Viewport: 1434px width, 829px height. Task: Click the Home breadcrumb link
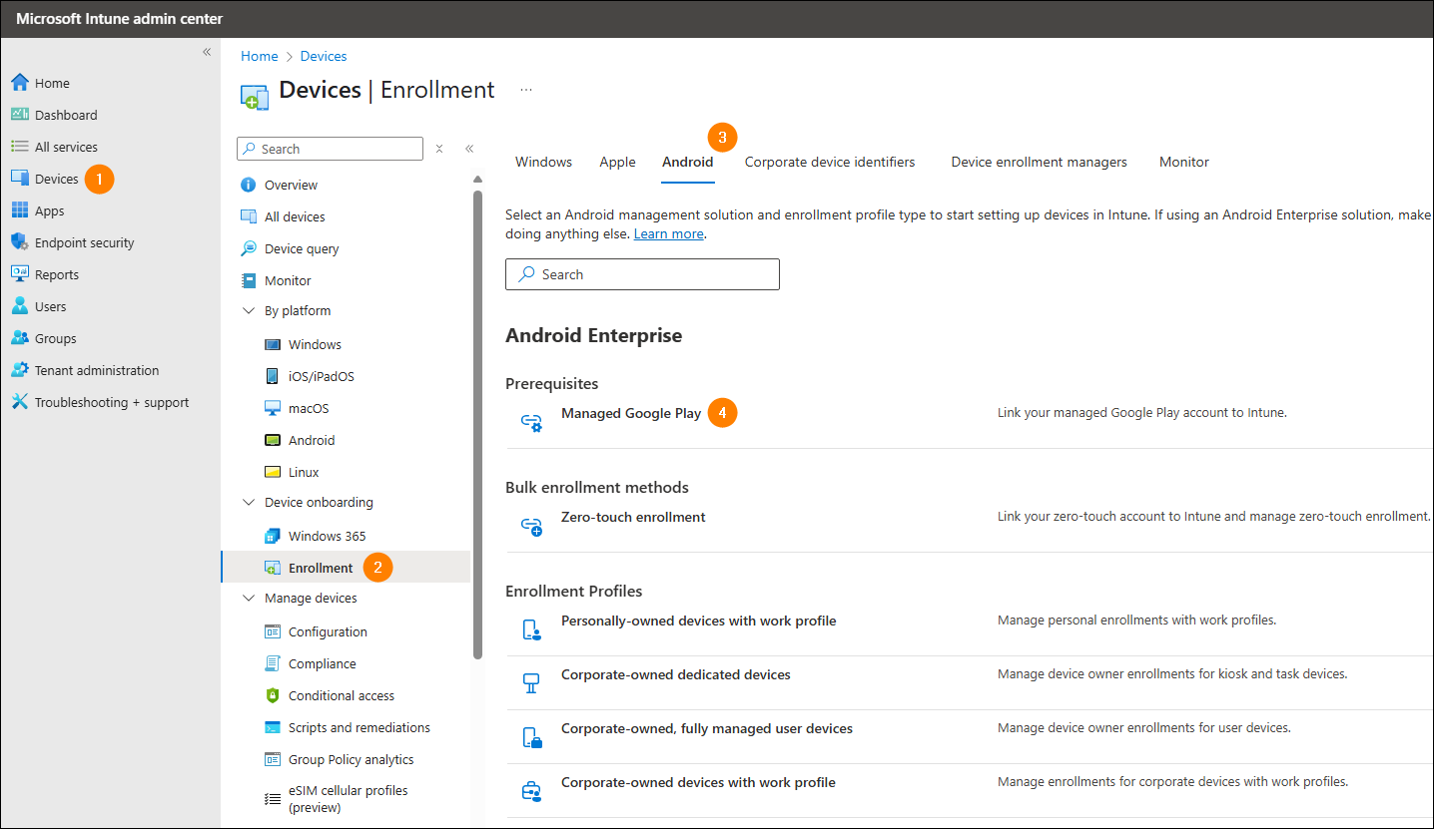259,56
